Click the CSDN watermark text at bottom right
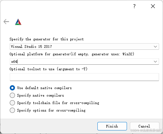The image size is (163, 134). pyautogui.click(x=146, y=130)
